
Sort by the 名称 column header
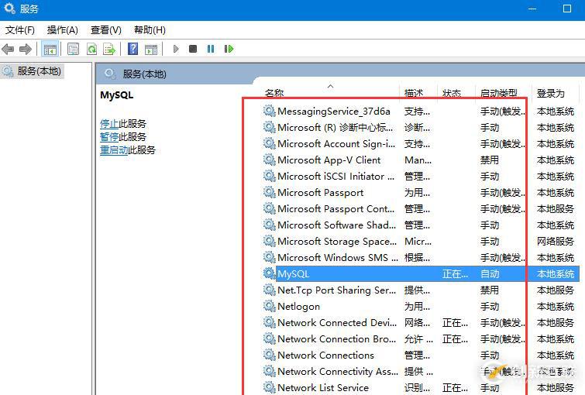pyautogui.click(x=274, y=93)
